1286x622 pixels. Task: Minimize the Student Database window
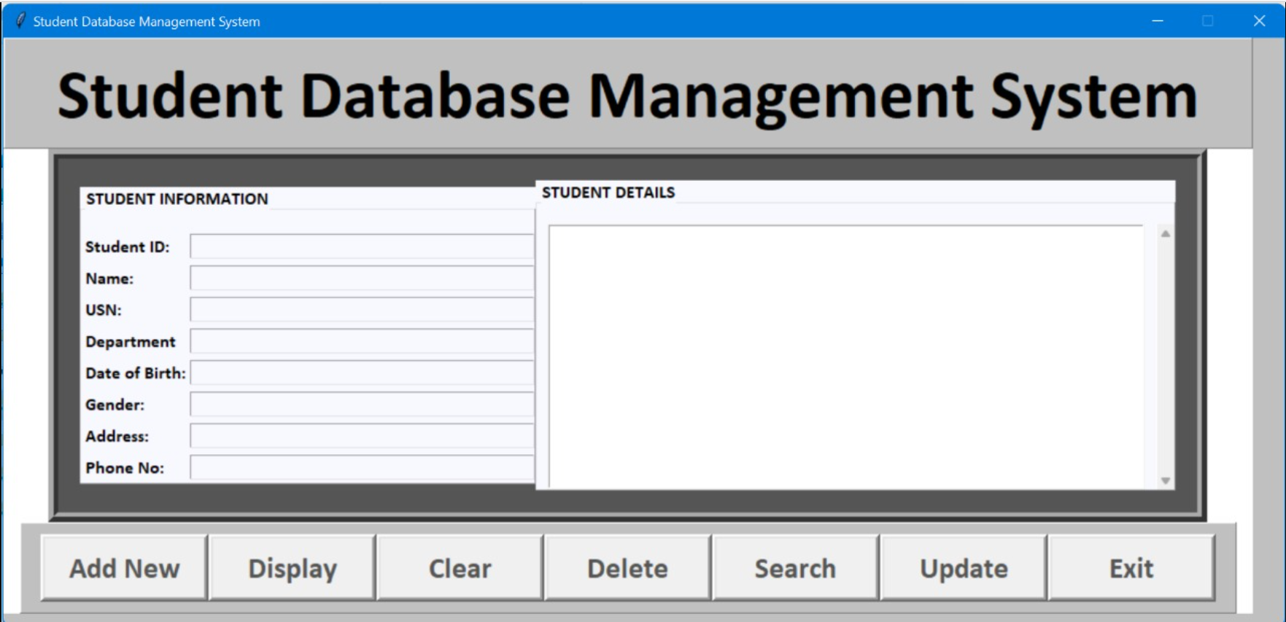(1158, 20)
